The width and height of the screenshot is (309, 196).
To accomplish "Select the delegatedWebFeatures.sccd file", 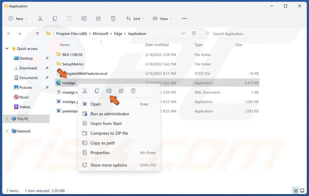I will click(157, 74).
